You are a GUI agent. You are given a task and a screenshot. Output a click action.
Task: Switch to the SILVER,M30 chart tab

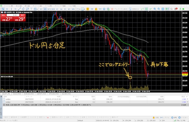pyautogui.click(x=66, y=94)
